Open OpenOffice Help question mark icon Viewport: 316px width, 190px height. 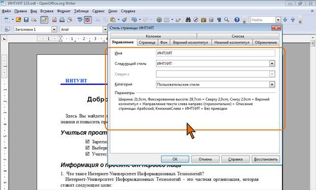(x=237, y=20)
